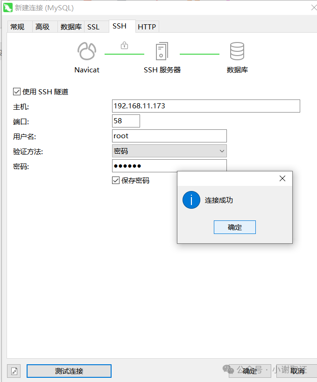
Task: Close the 连接成功 message dialog
Action: click(282, 178)
